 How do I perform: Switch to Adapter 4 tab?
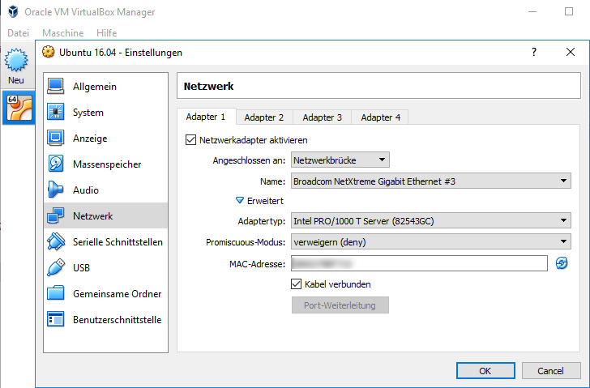380,117
